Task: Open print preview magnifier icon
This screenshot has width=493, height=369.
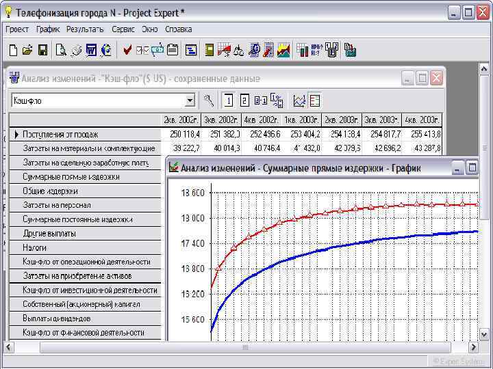Action: click(x=61, y=50)
